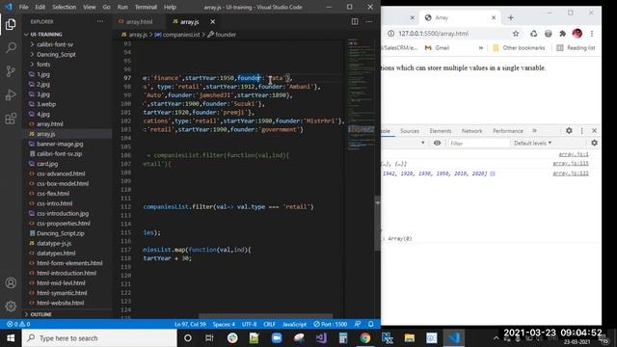This screenshot has height=347, width=617.
Task: Click the errors and warnings status indicator
Action: coord(18,324)
